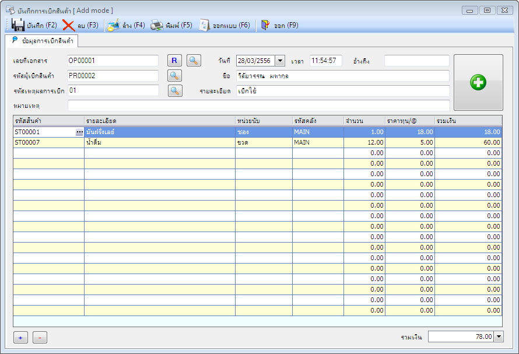
Task: Remove a row with the red minus button
Action: (40, 338)
